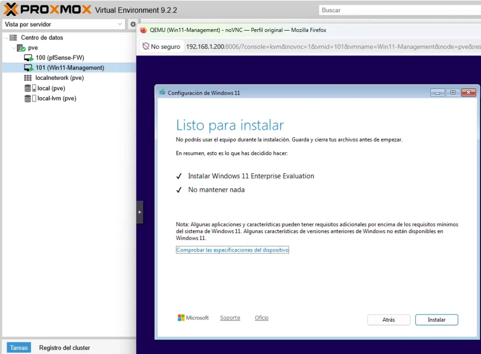481x354 pixels.
Task: Minimize the 'Configuración de Windows 11' window
Action: tap(437, 93)
